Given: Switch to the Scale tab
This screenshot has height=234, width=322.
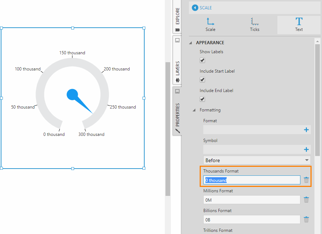Looking at the screenshot, I should (x=210, y=24).
